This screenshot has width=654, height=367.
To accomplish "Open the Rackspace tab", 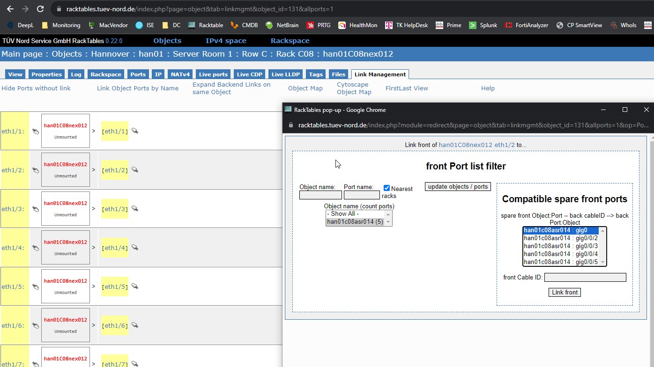I will [106, 74].
